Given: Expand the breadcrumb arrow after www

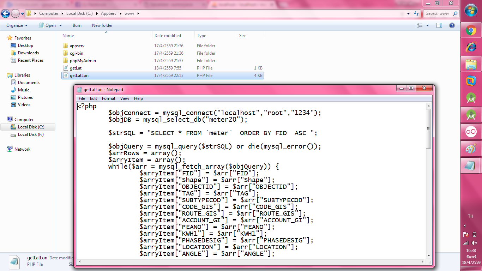Looking at the screenshot, I should (138, 13).
